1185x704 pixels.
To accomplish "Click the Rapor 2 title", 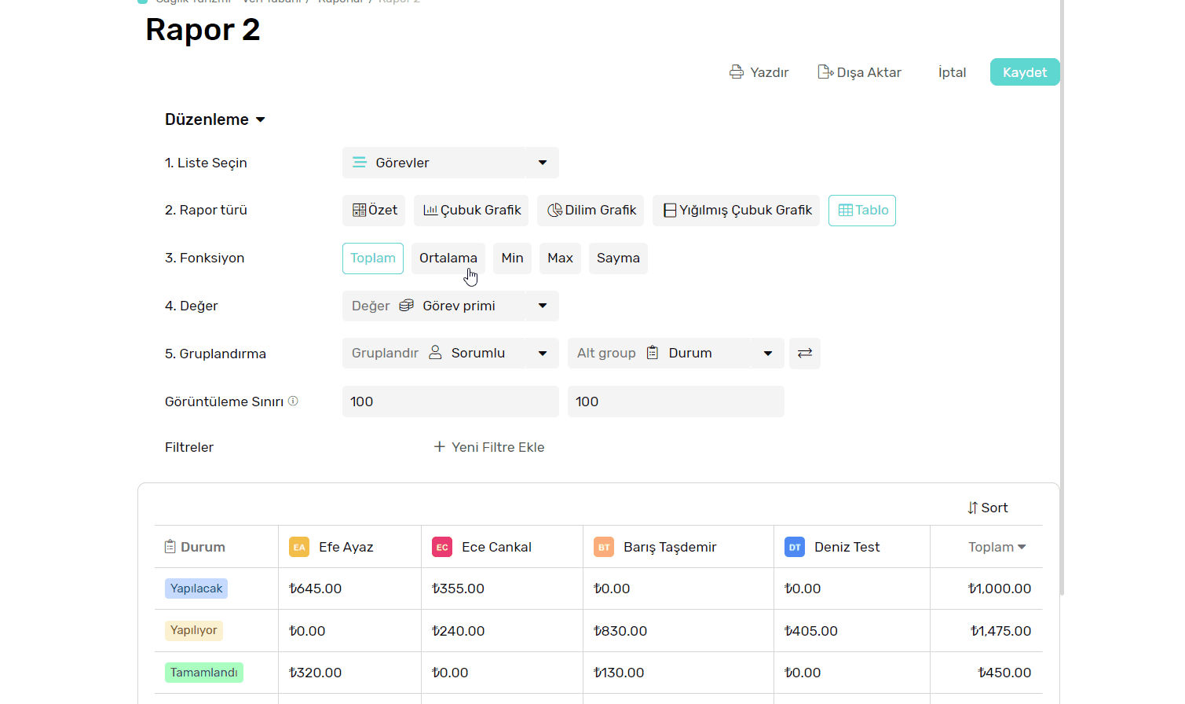I will [203, 30].
